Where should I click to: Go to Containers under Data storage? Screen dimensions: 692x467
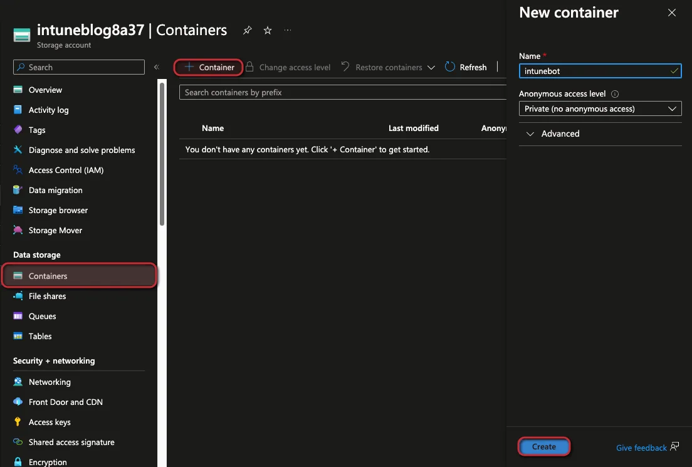pyautogui.click(x=80, y=276)
